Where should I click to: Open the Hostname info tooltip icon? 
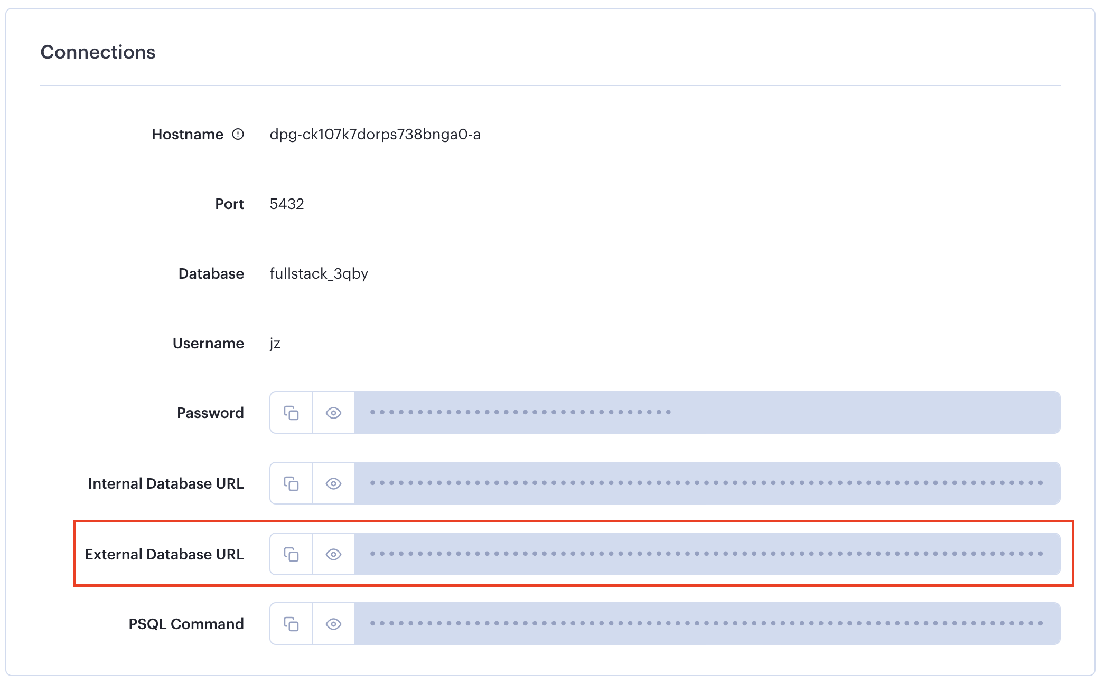(x=238, y=134)
